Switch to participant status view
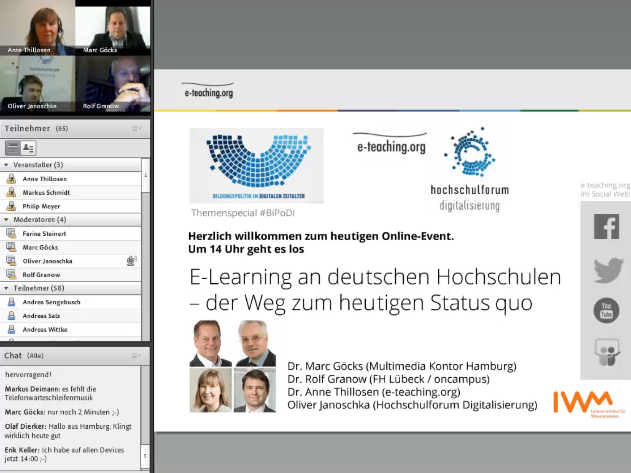Screen dimensions: 631x473 (28, 148)
